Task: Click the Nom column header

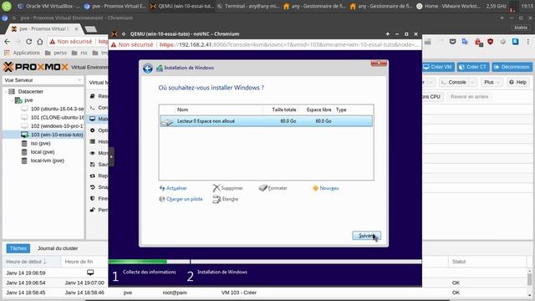Action: 182,110
